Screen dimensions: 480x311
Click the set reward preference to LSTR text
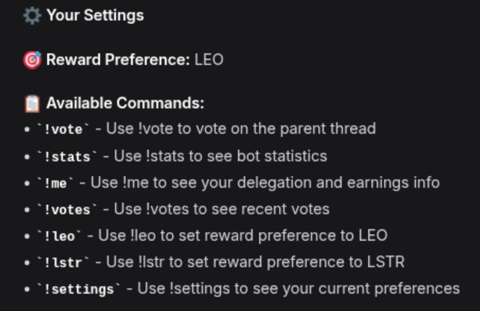[255, 262]
